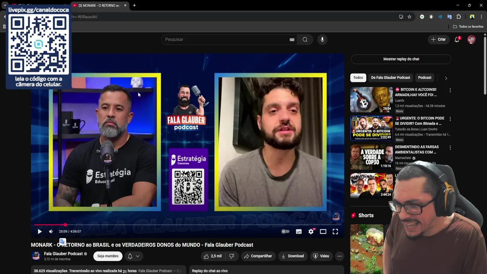This screenshot has height=274, width=487.
Task: Click Seja membro button
Action: [108, 256]
